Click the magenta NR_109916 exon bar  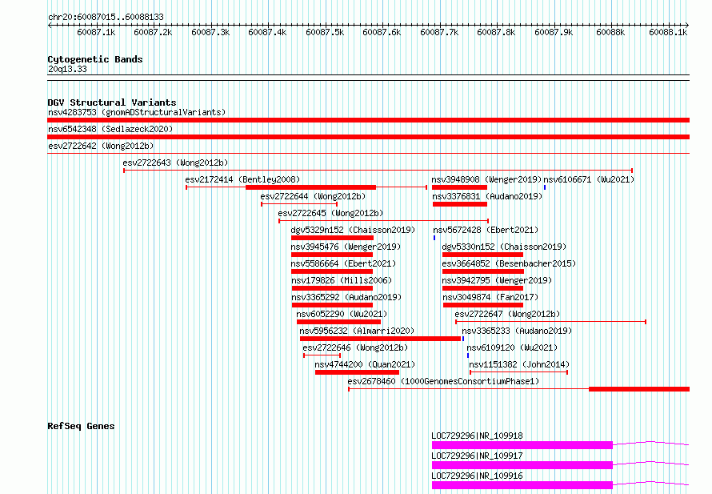[x=522, y=485]
